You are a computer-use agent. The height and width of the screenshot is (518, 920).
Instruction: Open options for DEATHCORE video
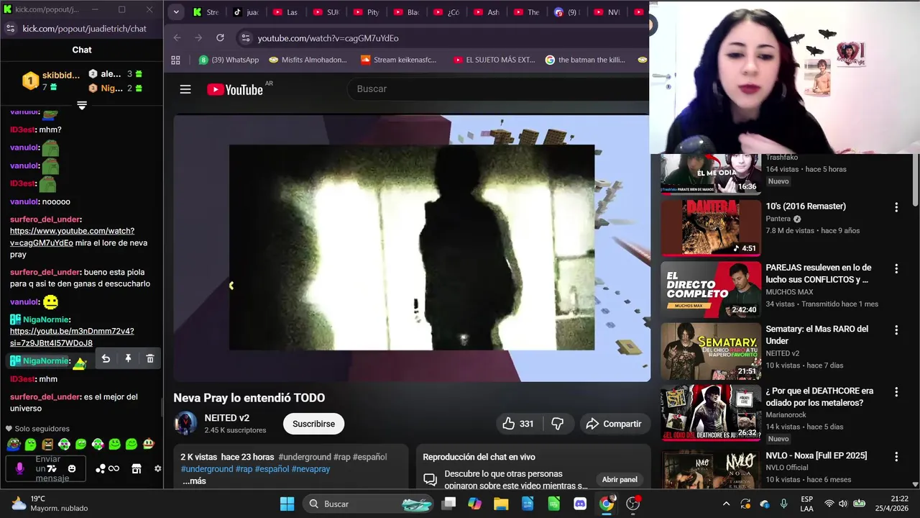(896, 392)
